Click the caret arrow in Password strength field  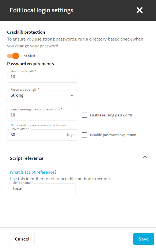tap(72, 96)
